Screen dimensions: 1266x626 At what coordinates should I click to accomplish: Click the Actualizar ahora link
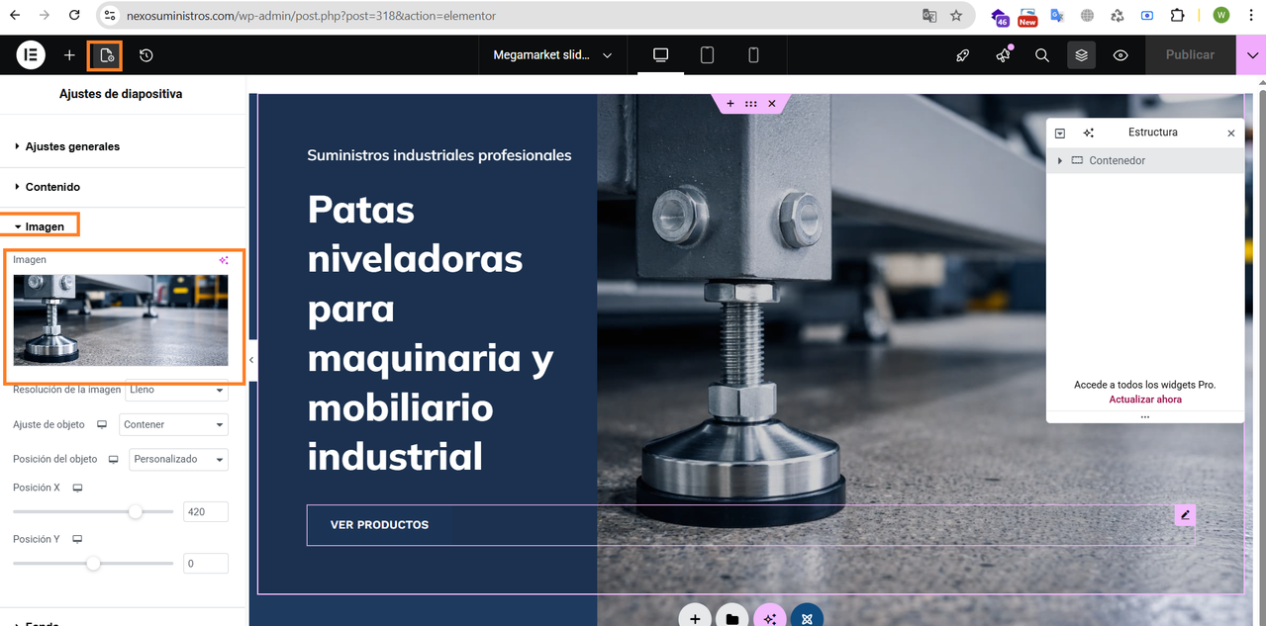[1145, 400]
